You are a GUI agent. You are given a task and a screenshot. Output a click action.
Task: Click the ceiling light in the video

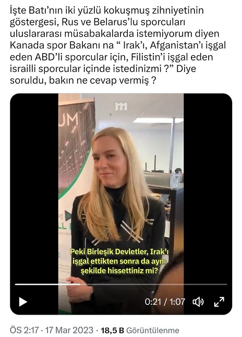[158, 120]
